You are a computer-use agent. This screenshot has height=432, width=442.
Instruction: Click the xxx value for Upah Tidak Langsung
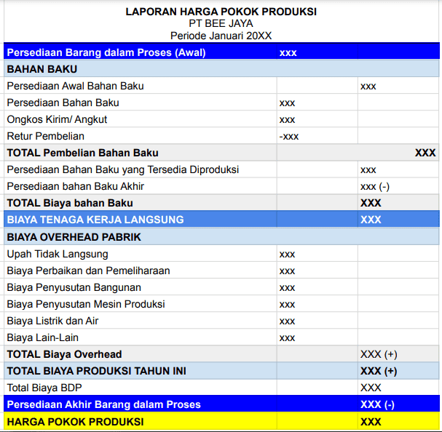287,255
